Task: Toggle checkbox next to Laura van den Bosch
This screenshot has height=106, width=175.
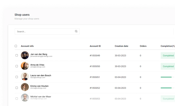Action: coord(17,77)
